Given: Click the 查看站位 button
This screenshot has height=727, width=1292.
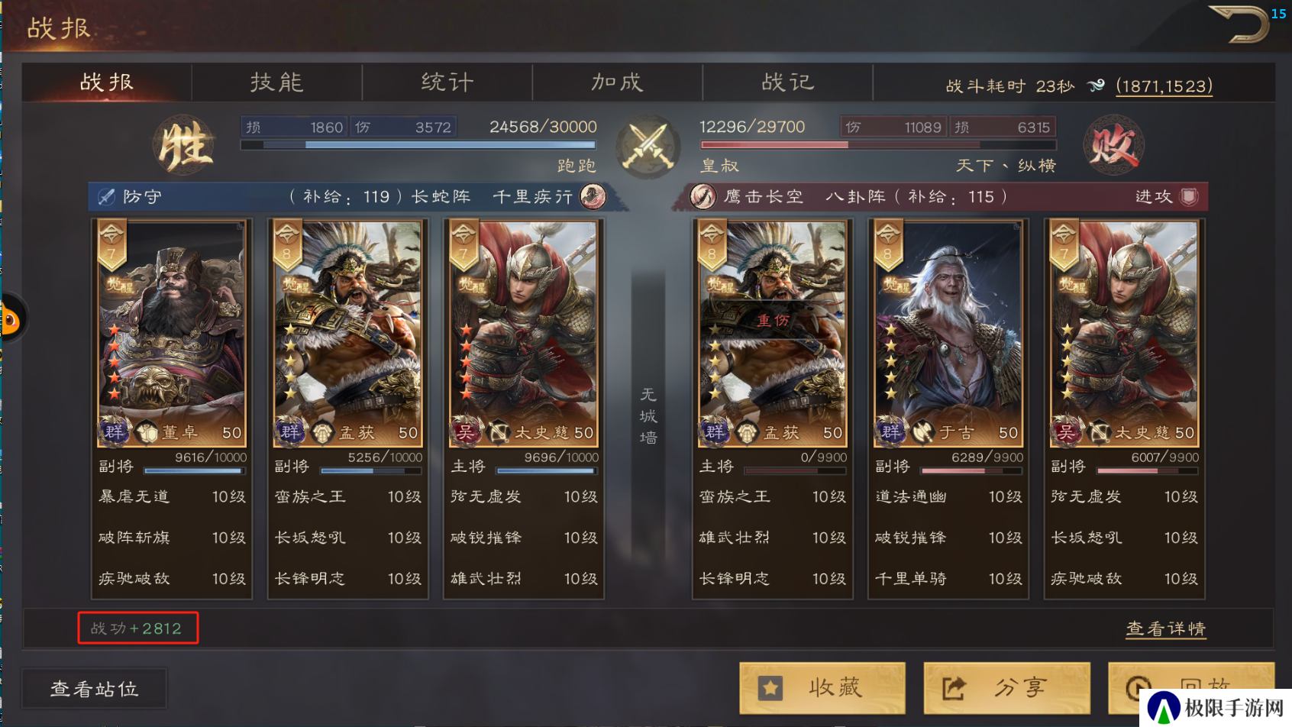Looking at the screenshot, I should (95, 689).
